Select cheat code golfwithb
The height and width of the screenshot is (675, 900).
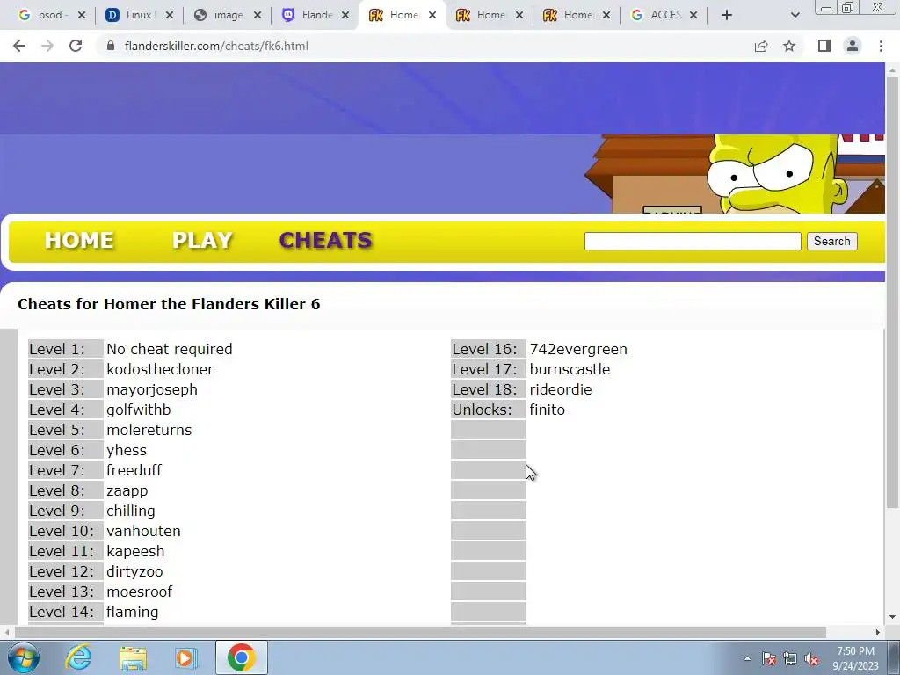click(138, 410)
